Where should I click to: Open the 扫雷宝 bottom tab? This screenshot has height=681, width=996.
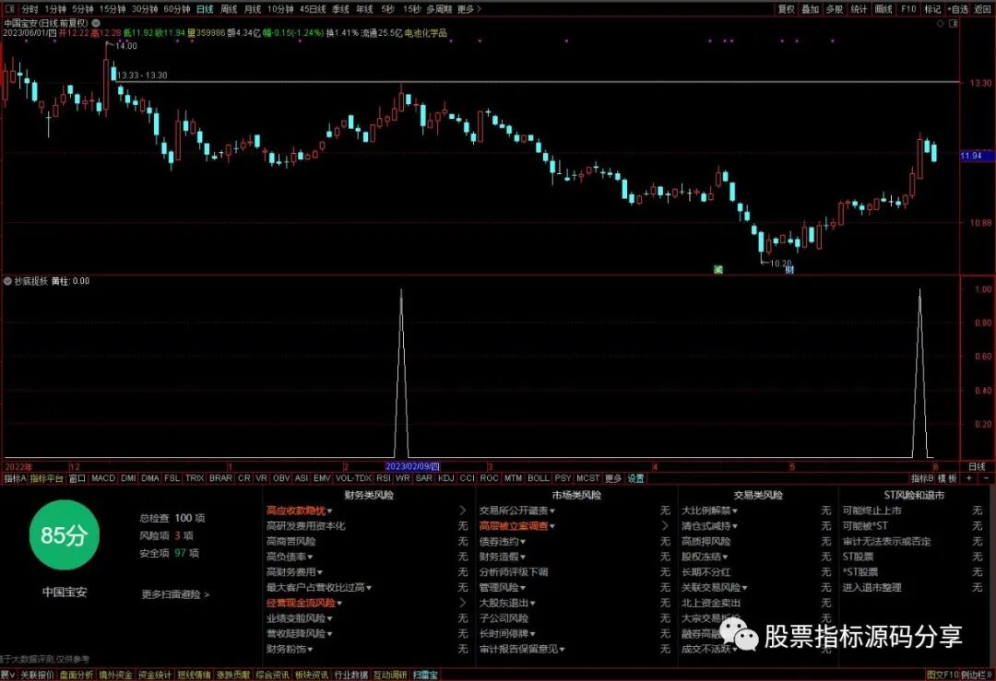[x=425, y=675]
